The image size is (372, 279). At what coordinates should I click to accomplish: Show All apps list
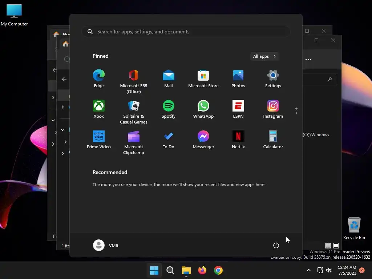(x=264, y=56)
